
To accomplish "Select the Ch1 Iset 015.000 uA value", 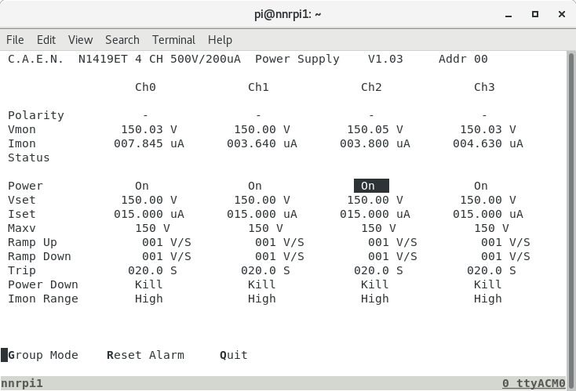I will point(262,214).
